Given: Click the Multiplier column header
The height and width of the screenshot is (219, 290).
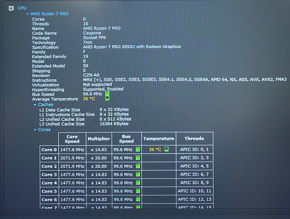Looking at the screenshot, I should pyautogui.click(x=99, y=139).
